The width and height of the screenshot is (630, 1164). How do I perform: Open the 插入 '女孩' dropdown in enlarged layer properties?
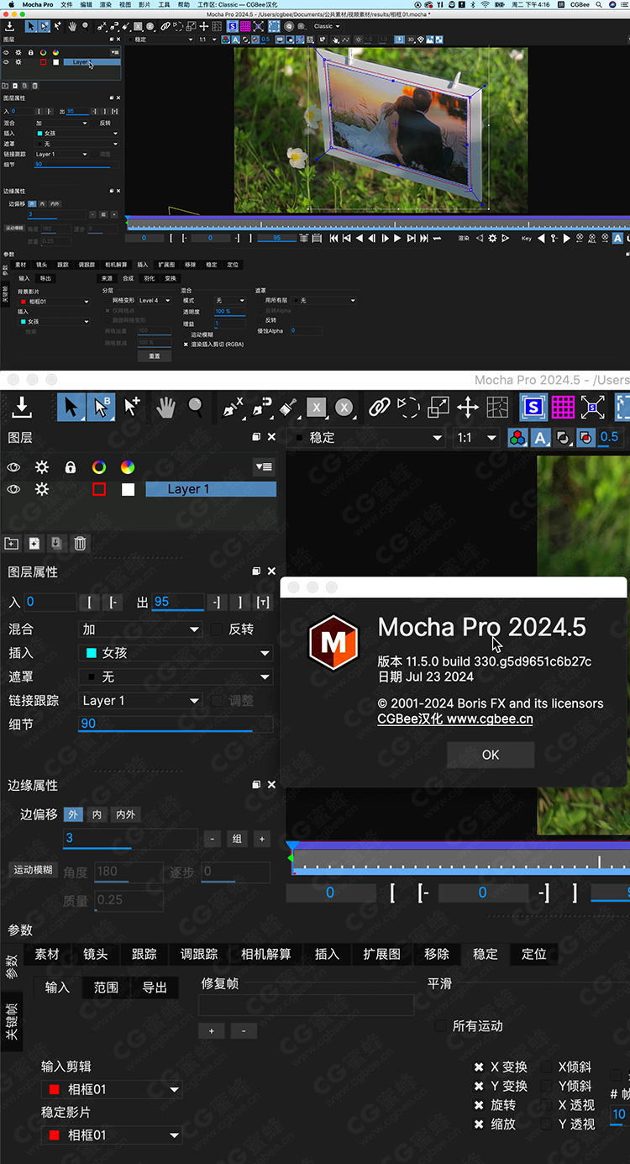(x=176, y=652)
